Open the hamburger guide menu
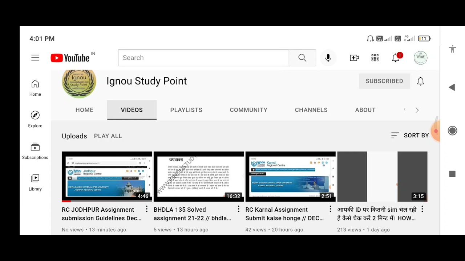The height and width of the screenshot is (261, 465). coord(35,58)
